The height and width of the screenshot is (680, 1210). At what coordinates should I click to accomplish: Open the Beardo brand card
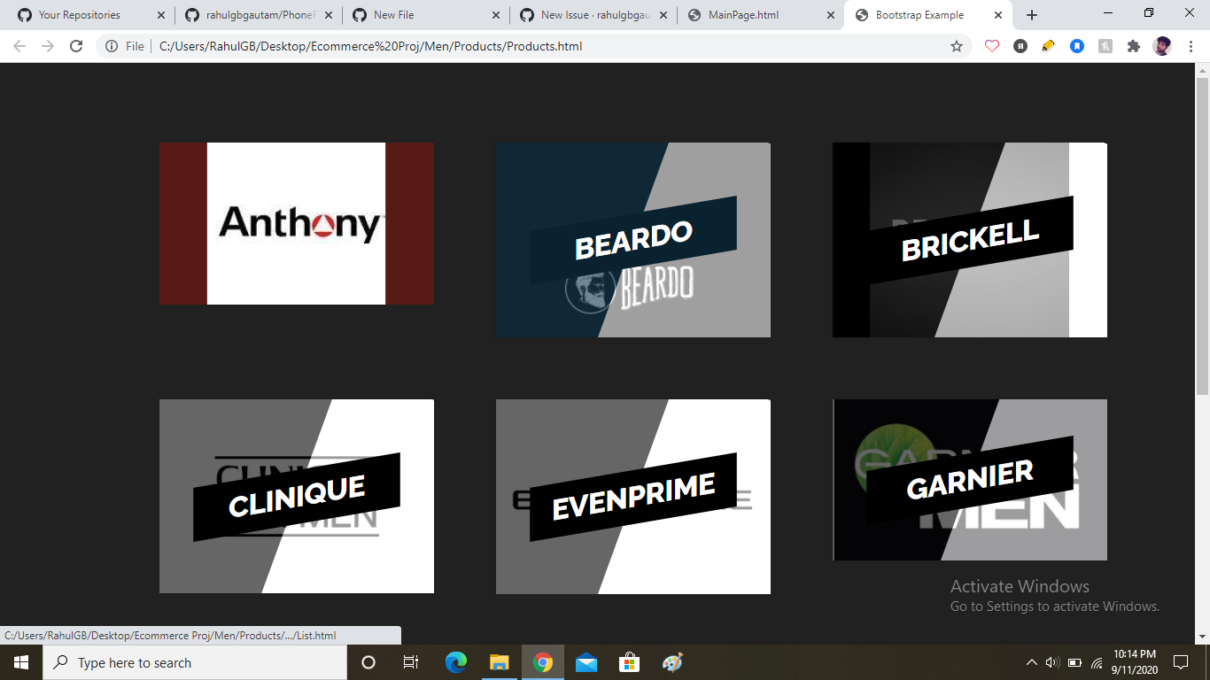tap(633, 240)
